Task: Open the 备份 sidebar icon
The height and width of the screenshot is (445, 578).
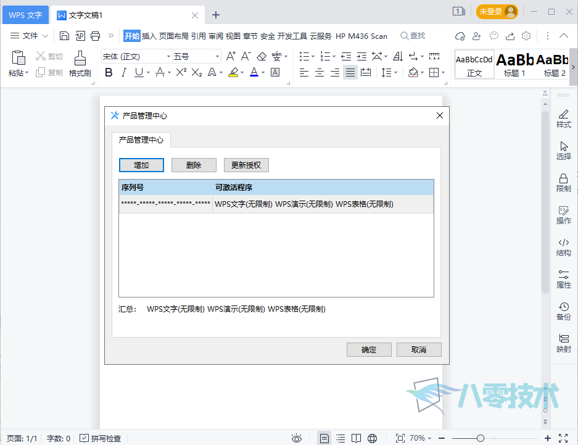Action: coord(564,312)
